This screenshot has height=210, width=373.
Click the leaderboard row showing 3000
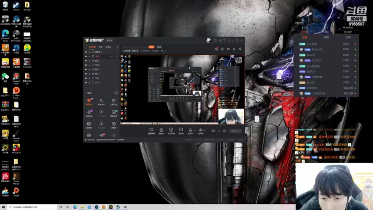pyautogui.click(x=326, y=44)
